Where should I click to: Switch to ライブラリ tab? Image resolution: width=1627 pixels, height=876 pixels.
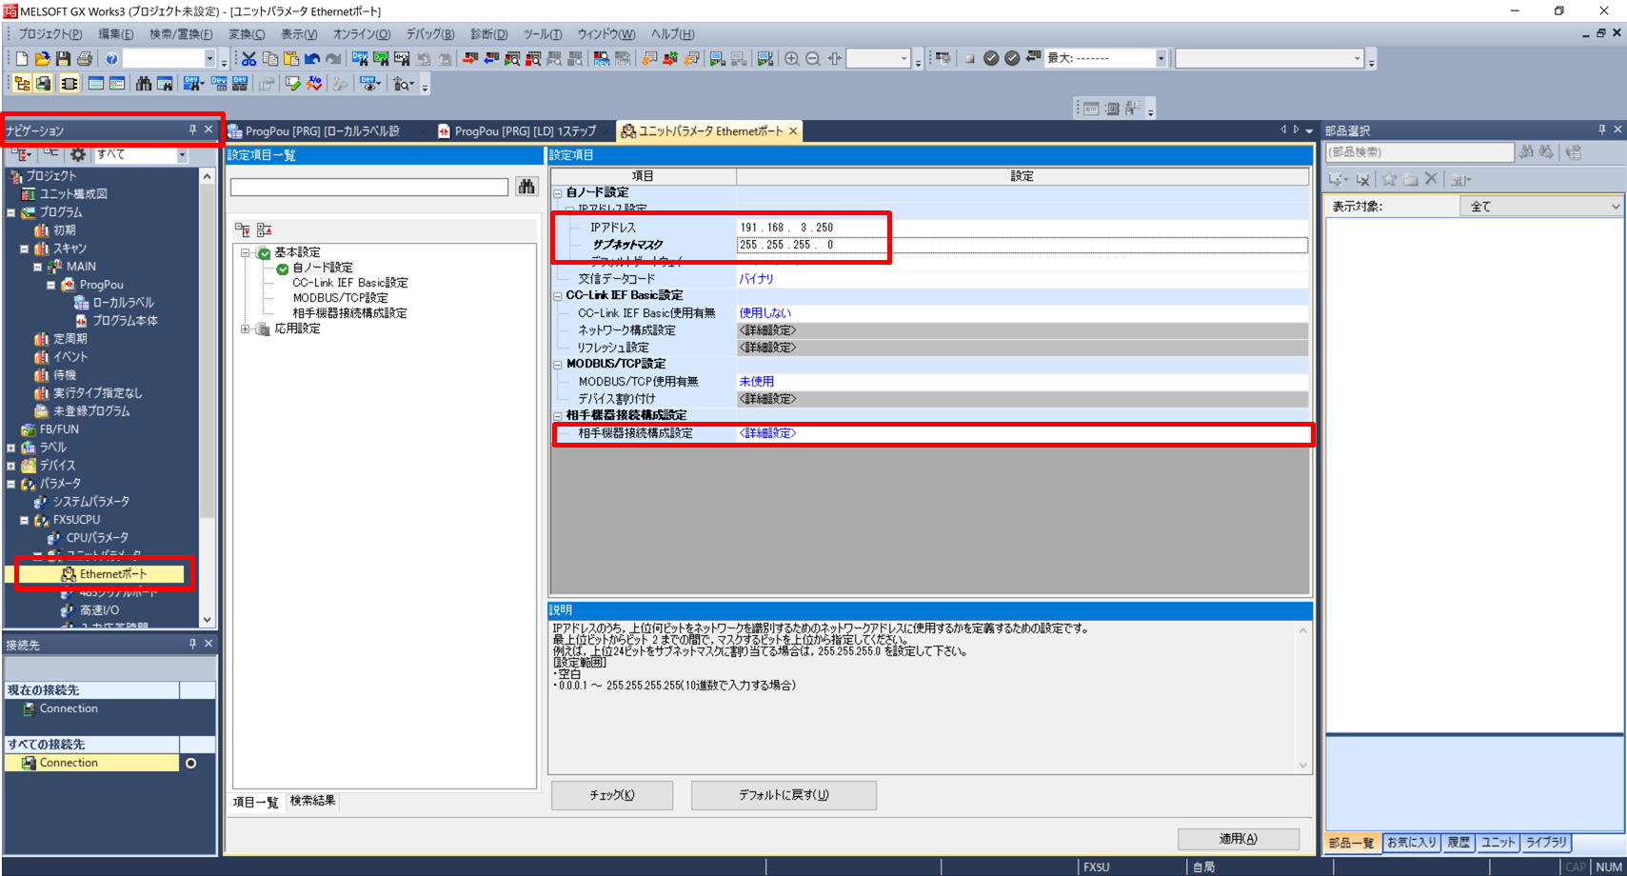1546,843
